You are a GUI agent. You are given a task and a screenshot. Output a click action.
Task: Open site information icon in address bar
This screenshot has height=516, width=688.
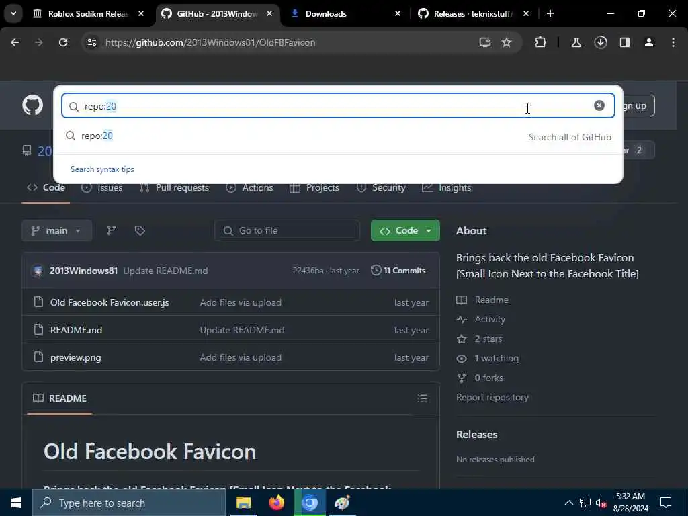pos(91,42)
